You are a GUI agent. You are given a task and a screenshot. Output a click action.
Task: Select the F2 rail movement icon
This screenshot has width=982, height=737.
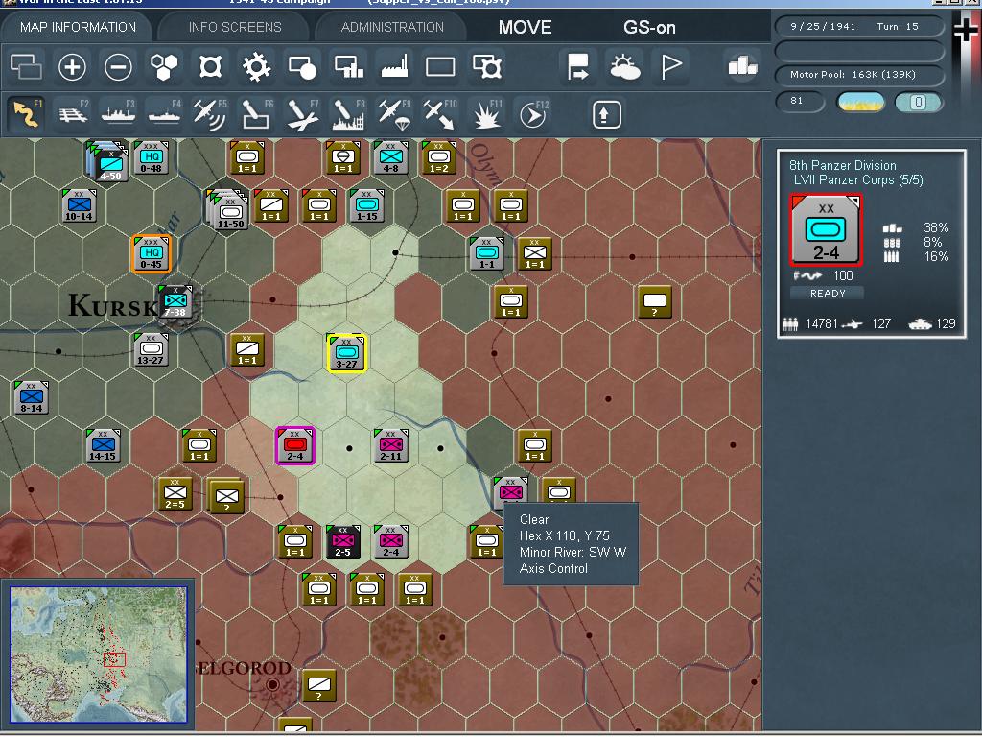coord(73,114)
